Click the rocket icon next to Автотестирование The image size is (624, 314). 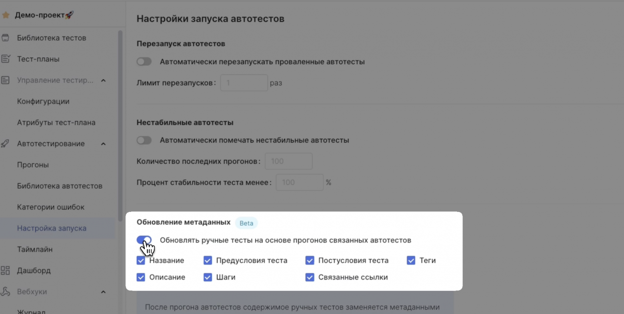[6, 144]
